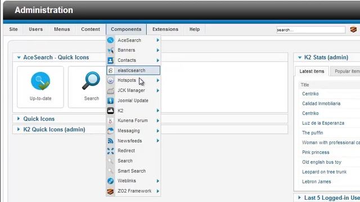Click the AceSearch icon in Components menu
The height and width of the screenshot is (202, 360).
point(110,40)
